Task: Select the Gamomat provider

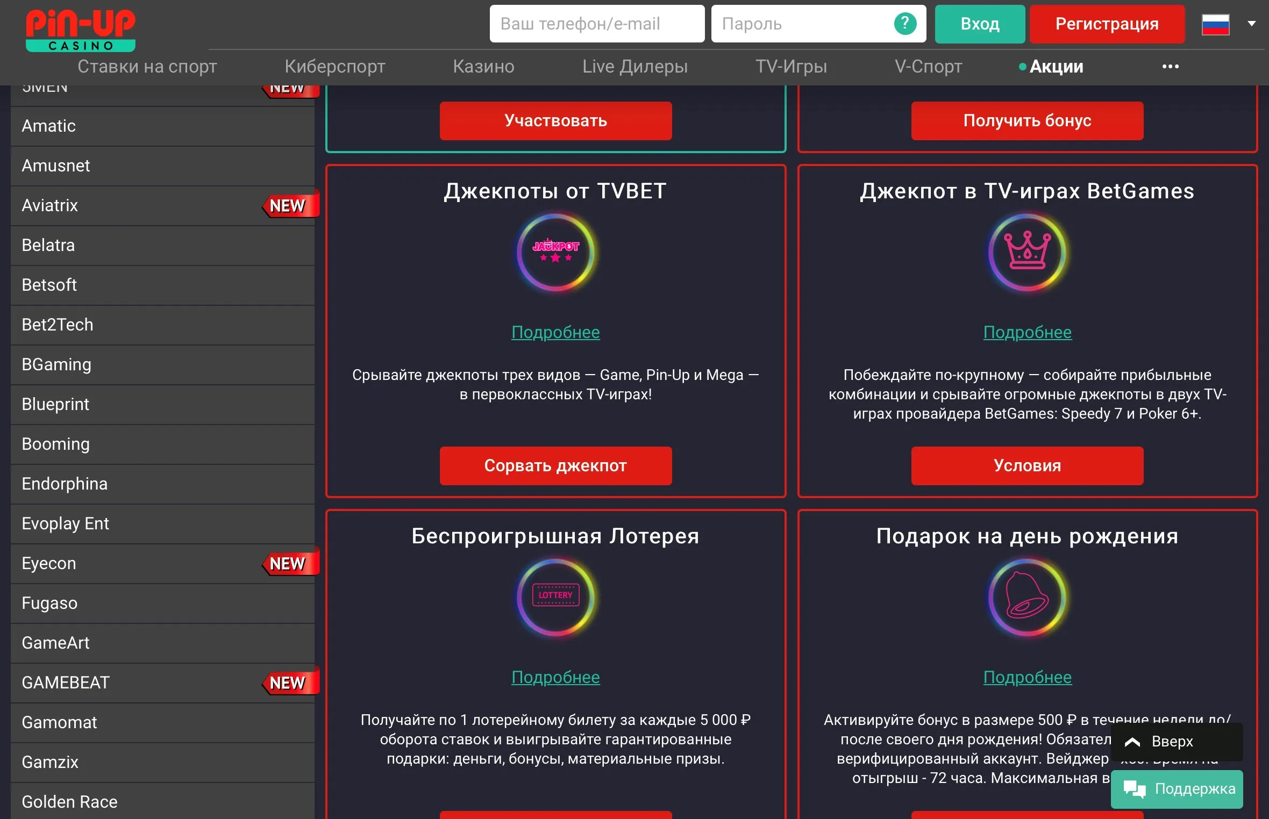Action: click(x=162, y=722)
